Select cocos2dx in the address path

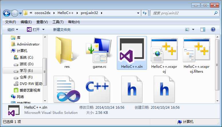(x=42, y=13)
